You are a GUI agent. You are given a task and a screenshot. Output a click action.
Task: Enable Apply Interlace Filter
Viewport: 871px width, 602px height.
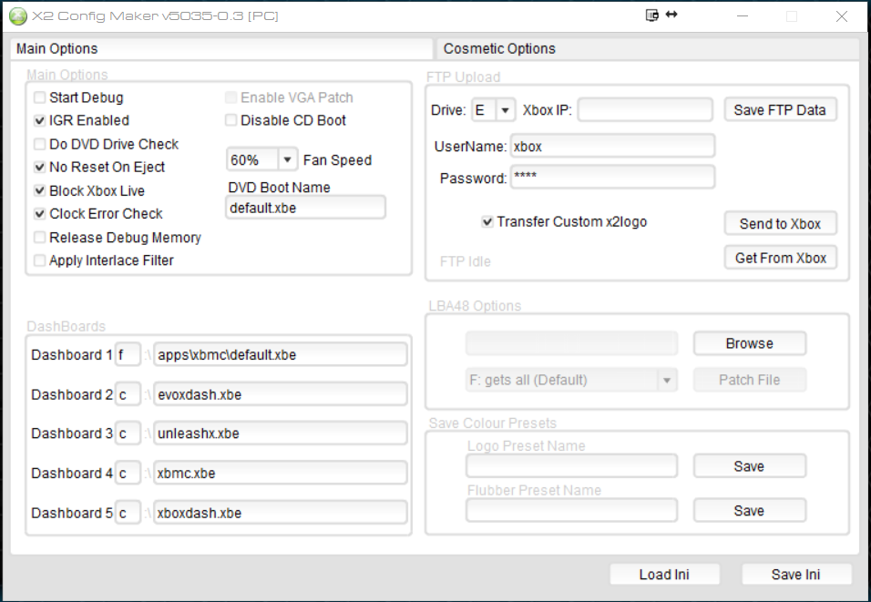click(x=39, y=260)
